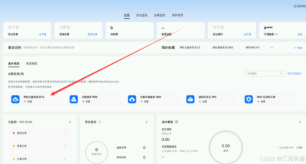Open the VPC virtual private cloud icon
This screenshot has height=164, width=306.
pos(190,99)
